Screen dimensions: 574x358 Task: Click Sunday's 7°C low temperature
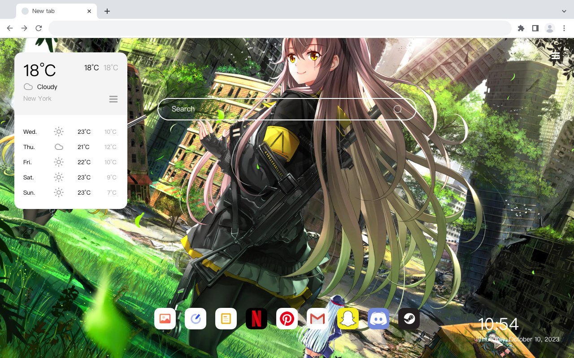coord(112,192)
